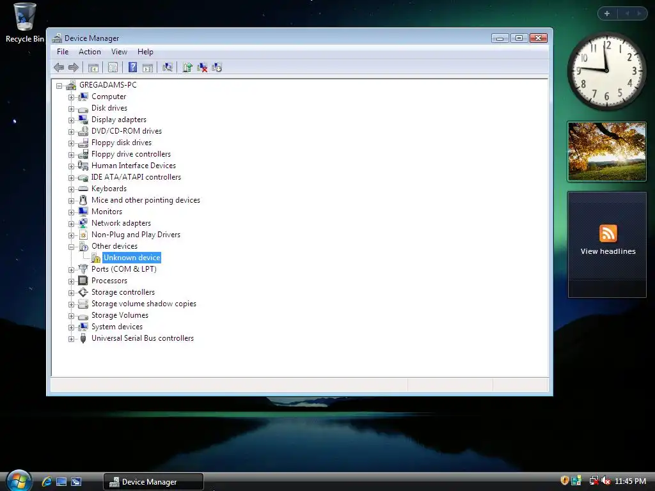Click Switch Between Windows quick launch icon
This screenshot has height=491, width=655.
pos(76,481)
